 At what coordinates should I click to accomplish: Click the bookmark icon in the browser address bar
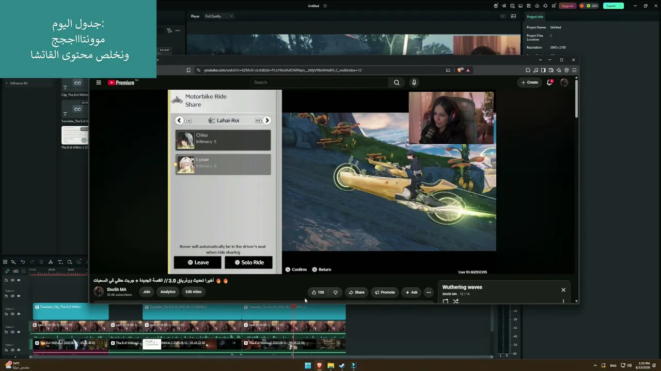[x=188, y=70]
